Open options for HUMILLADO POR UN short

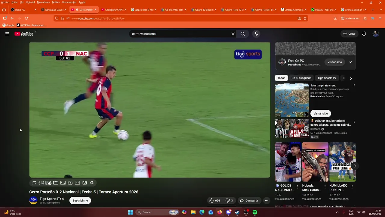pos(352,187)
